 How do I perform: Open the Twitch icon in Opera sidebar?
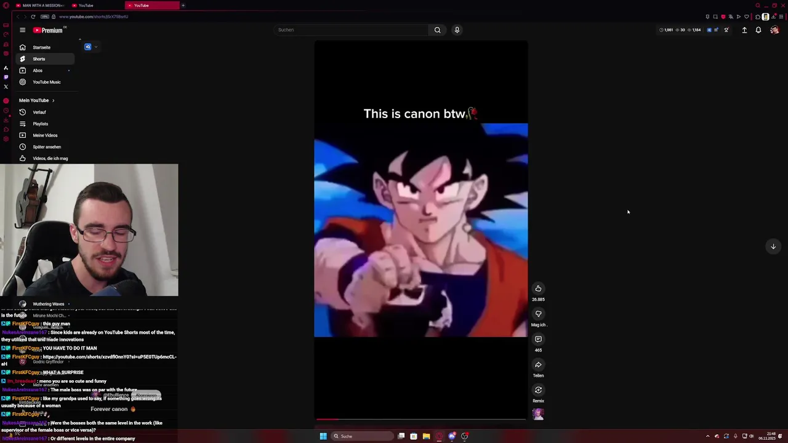point(6,77)
